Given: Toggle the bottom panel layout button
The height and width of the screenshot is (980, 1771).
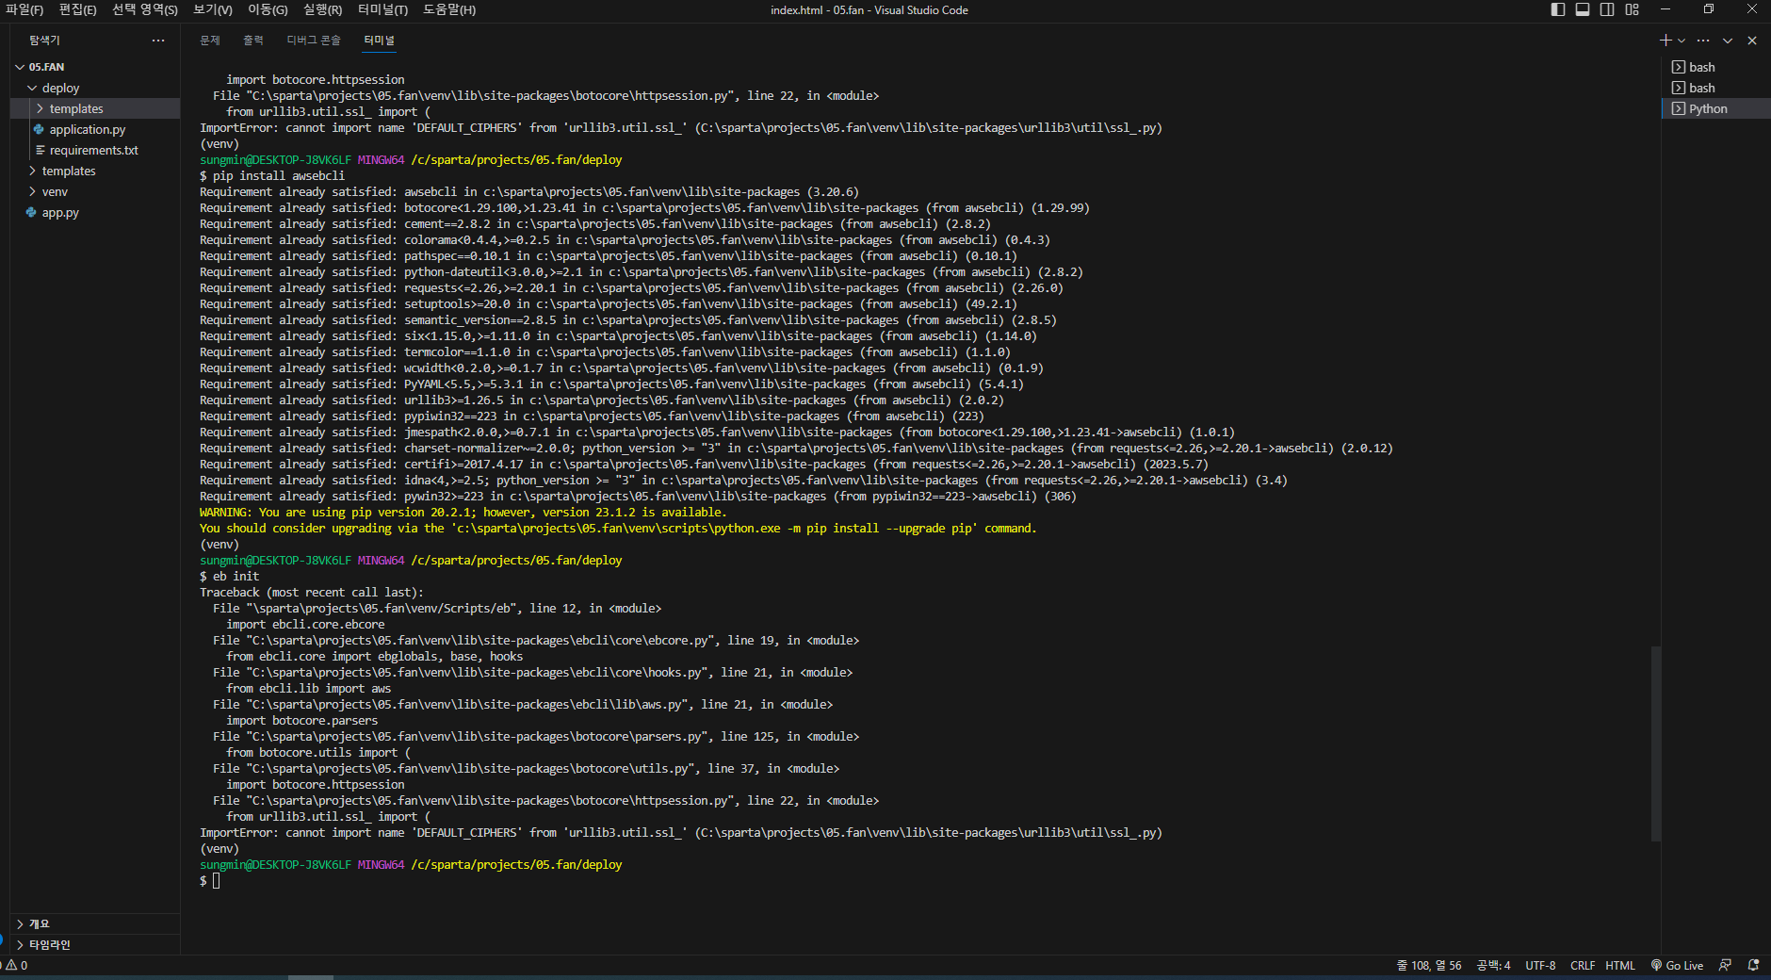Looking at the screenshot, I should click(1583, 9).
